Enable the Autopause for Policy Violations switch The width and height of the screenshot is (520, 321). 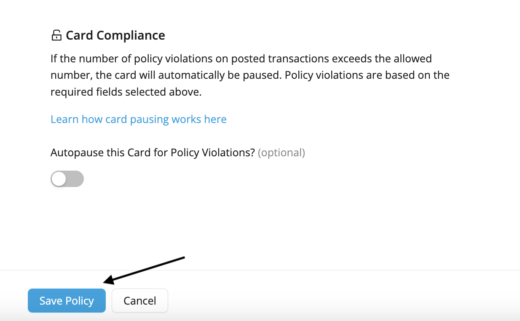coord(67,179)
